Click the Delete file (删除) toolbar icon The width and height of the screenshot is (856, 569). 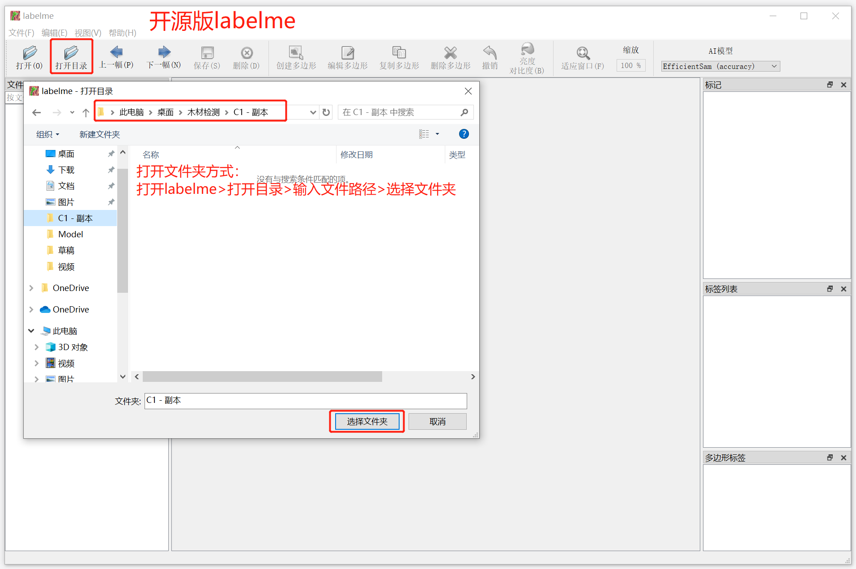pos(247,58)
